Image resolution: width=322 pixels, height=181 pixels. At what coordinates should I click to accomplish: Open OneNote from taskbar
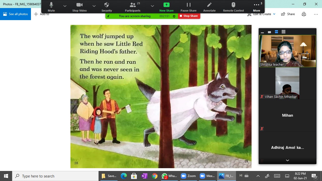(x=144, y=176)
